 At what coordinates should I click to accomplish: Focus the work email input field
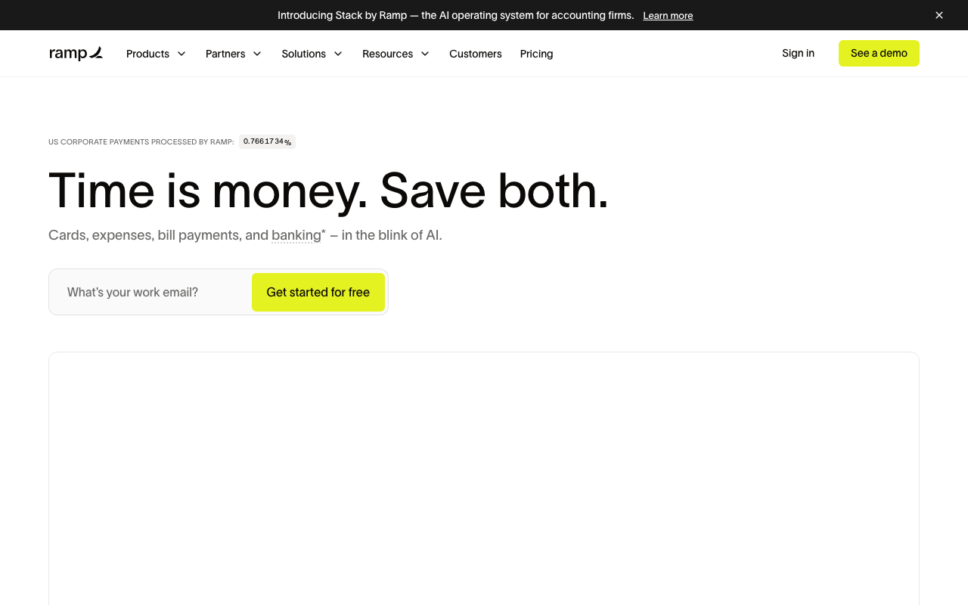coord(150,292)
